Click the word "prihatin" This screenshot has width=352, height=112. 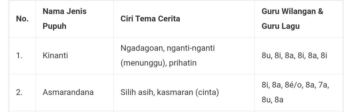183,63
